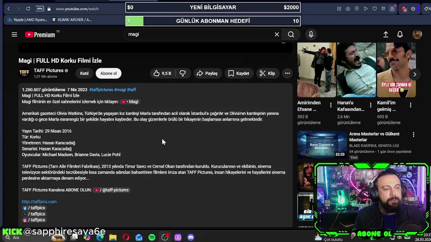Go forward in the browser
This screenshot has height=242, width=431.
[18, 9]
